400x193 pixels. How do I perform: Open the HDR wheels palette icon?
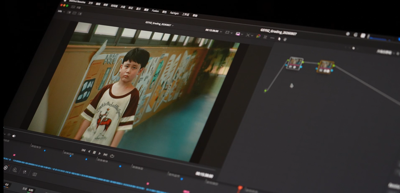coord(14,170)
